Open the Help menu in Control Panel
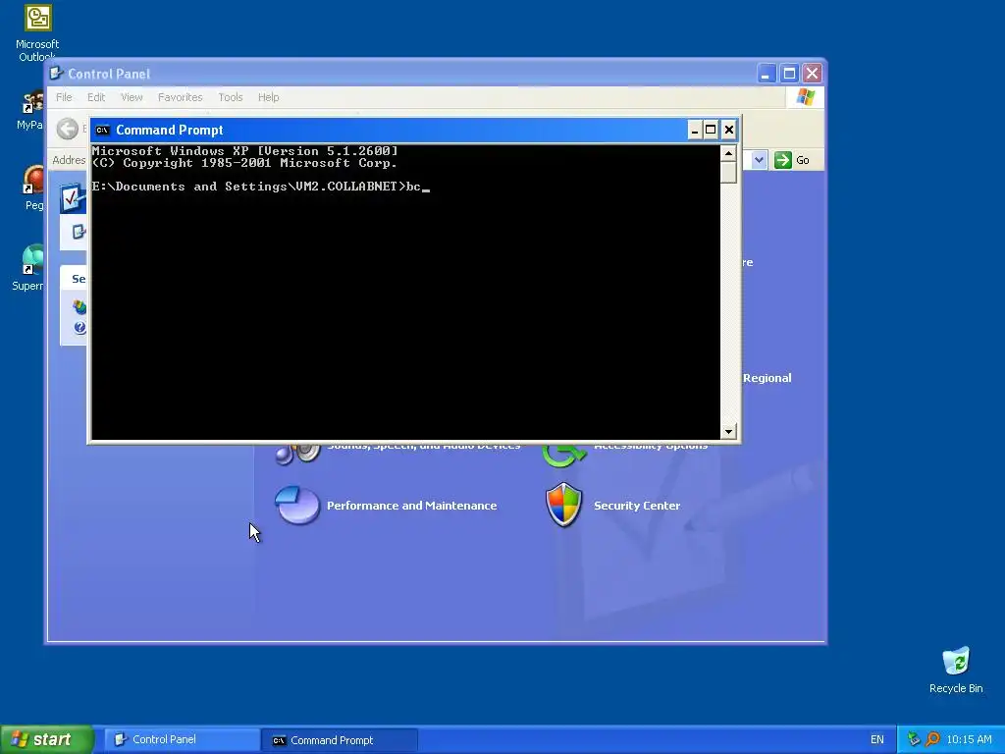1005x754 pixels. 269,97
